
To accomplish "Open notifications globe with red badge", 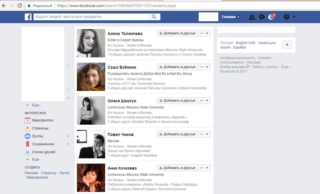I will coord(271,17).
